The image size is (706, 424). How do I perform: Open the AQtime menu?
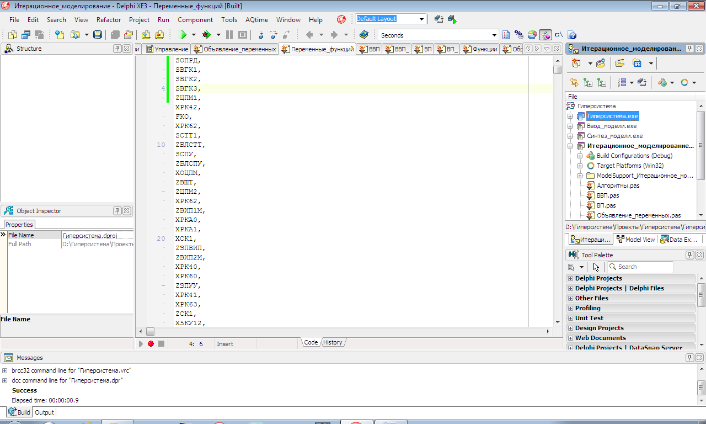(x=256, y=19)
